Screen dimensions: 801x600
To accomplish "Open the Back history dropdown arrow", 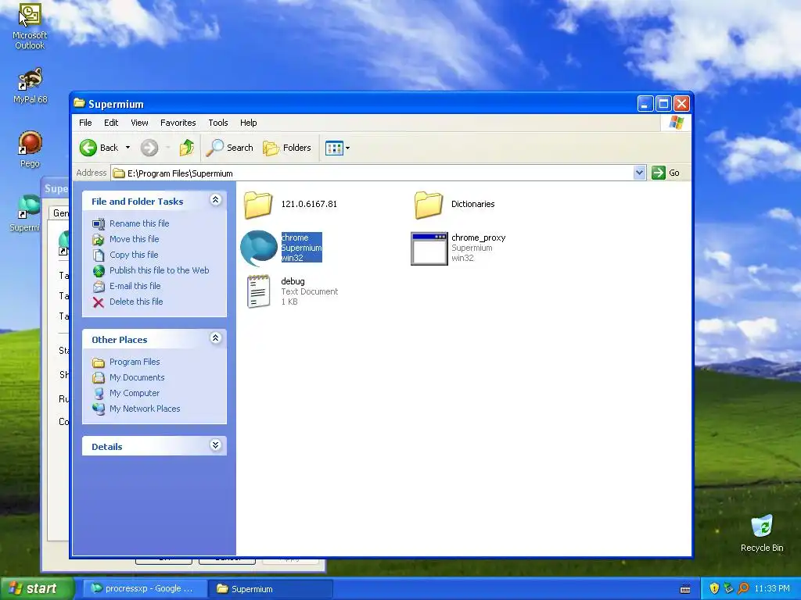I will click(128, 148).
